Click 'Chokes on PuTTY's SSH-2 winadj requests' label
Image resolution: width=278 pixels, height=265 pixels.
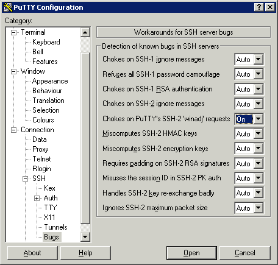pyautogui.click(x=166, y=119)
